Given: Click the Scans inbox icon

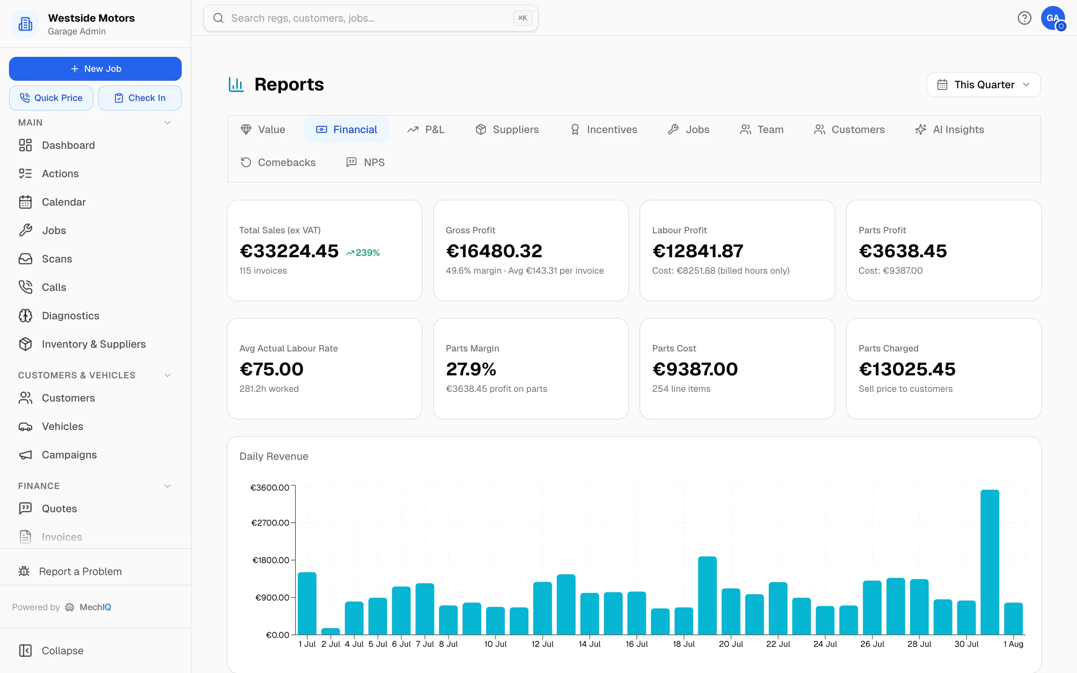Looking at the screenshot, I should (25, 259).
